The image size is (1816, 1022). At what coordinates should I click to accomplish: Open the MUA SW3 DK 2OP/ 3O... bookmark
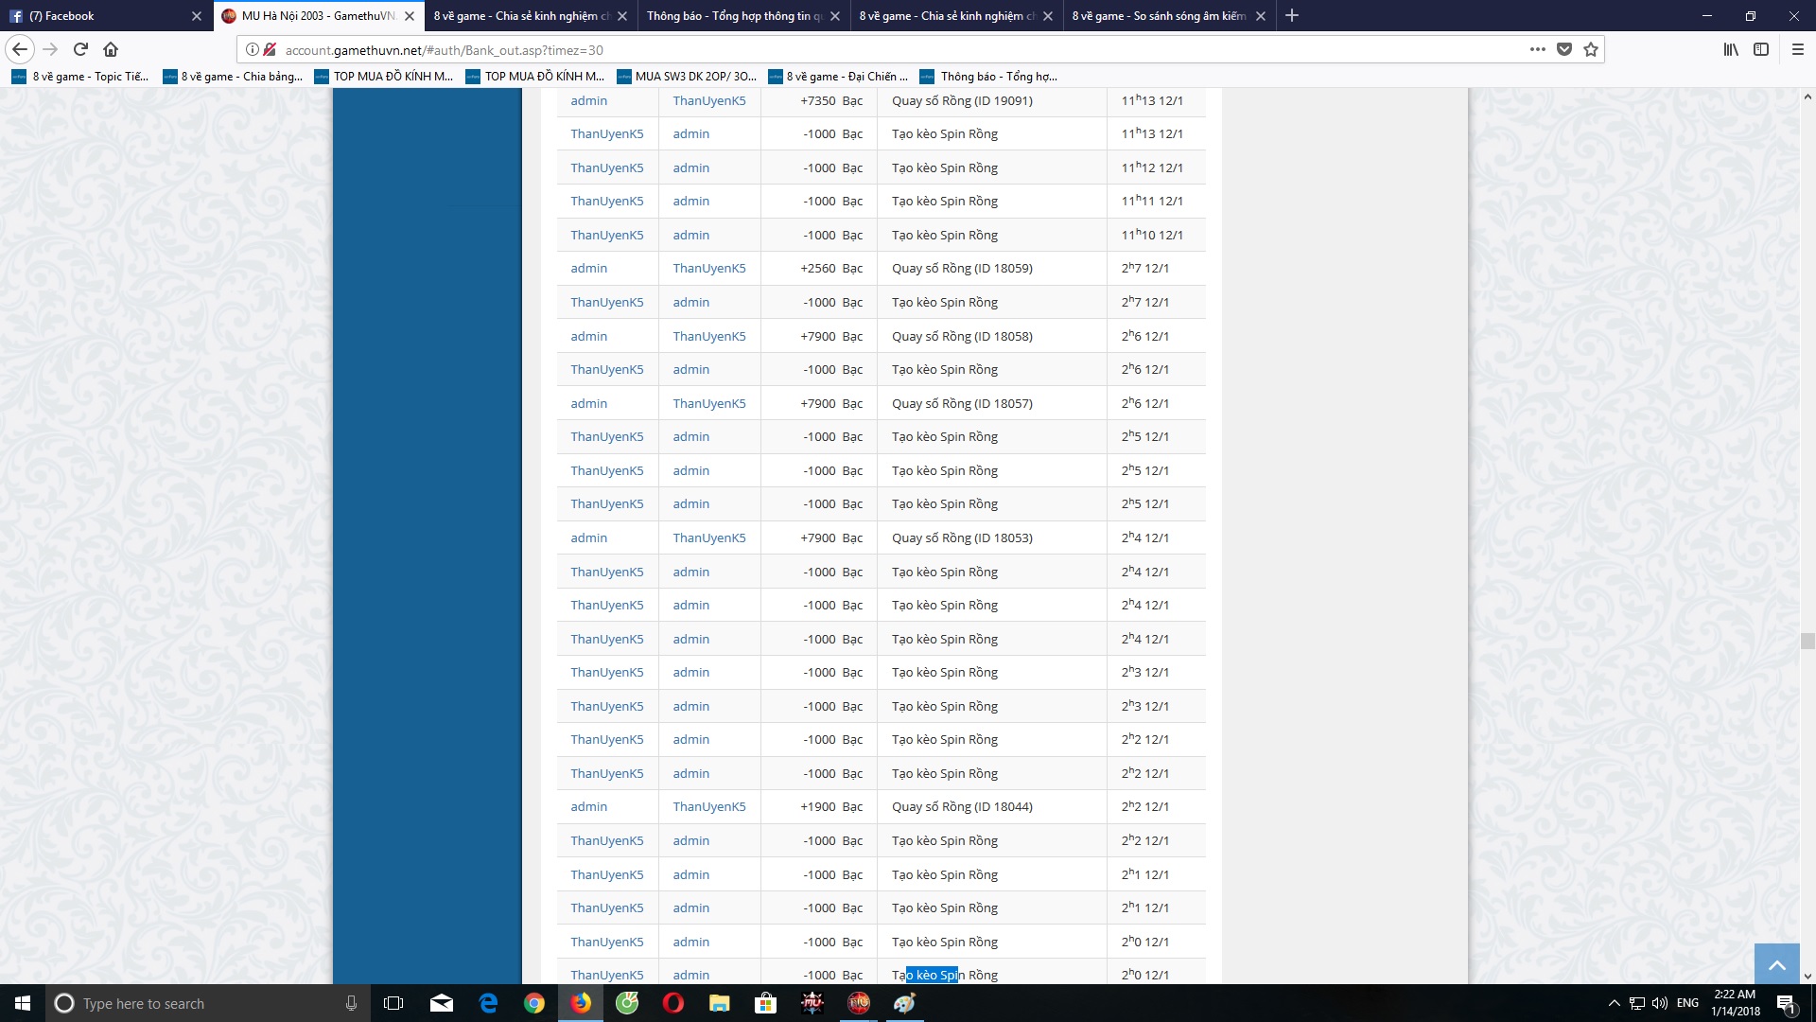[x=687, y=77]
